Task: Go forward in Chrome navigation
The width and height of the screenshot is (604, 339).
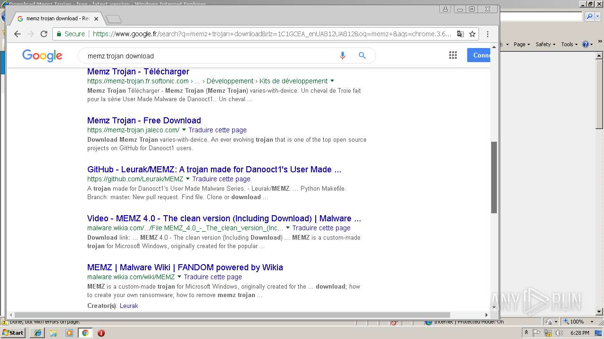Action: point(31,34)
